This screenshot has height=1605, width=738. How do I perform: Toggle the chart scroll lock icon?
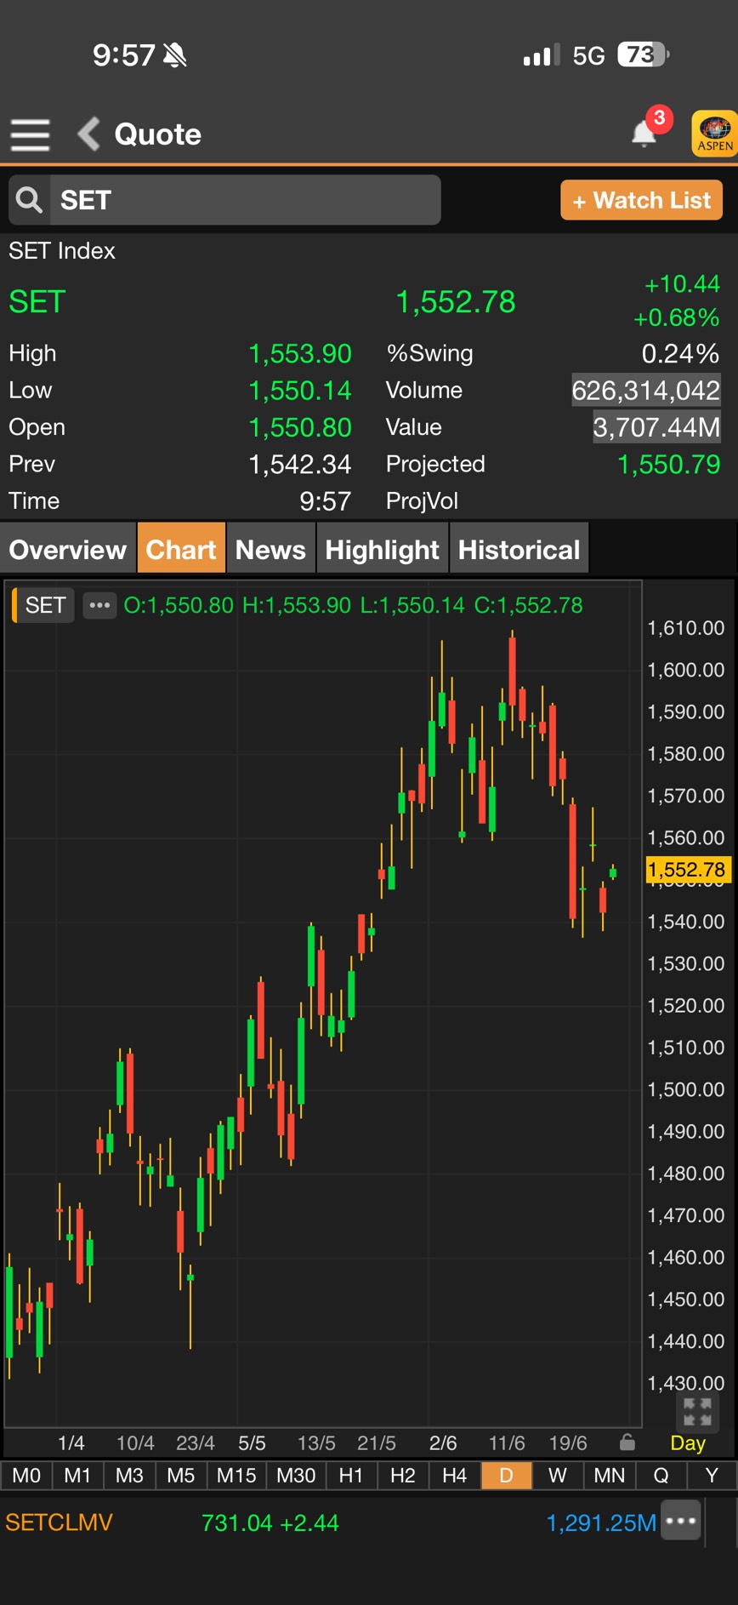pyautogui.click(x=627, y=1442)
